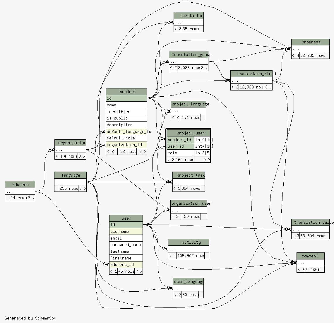
Task: Select user_id column in project_user table
Action: pyautogui.click(x=180, y=146)
